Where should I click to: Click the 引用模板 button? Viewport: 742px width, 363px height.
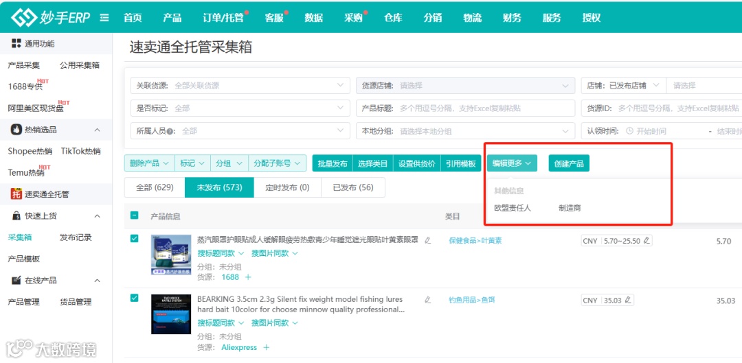[460, 163]
